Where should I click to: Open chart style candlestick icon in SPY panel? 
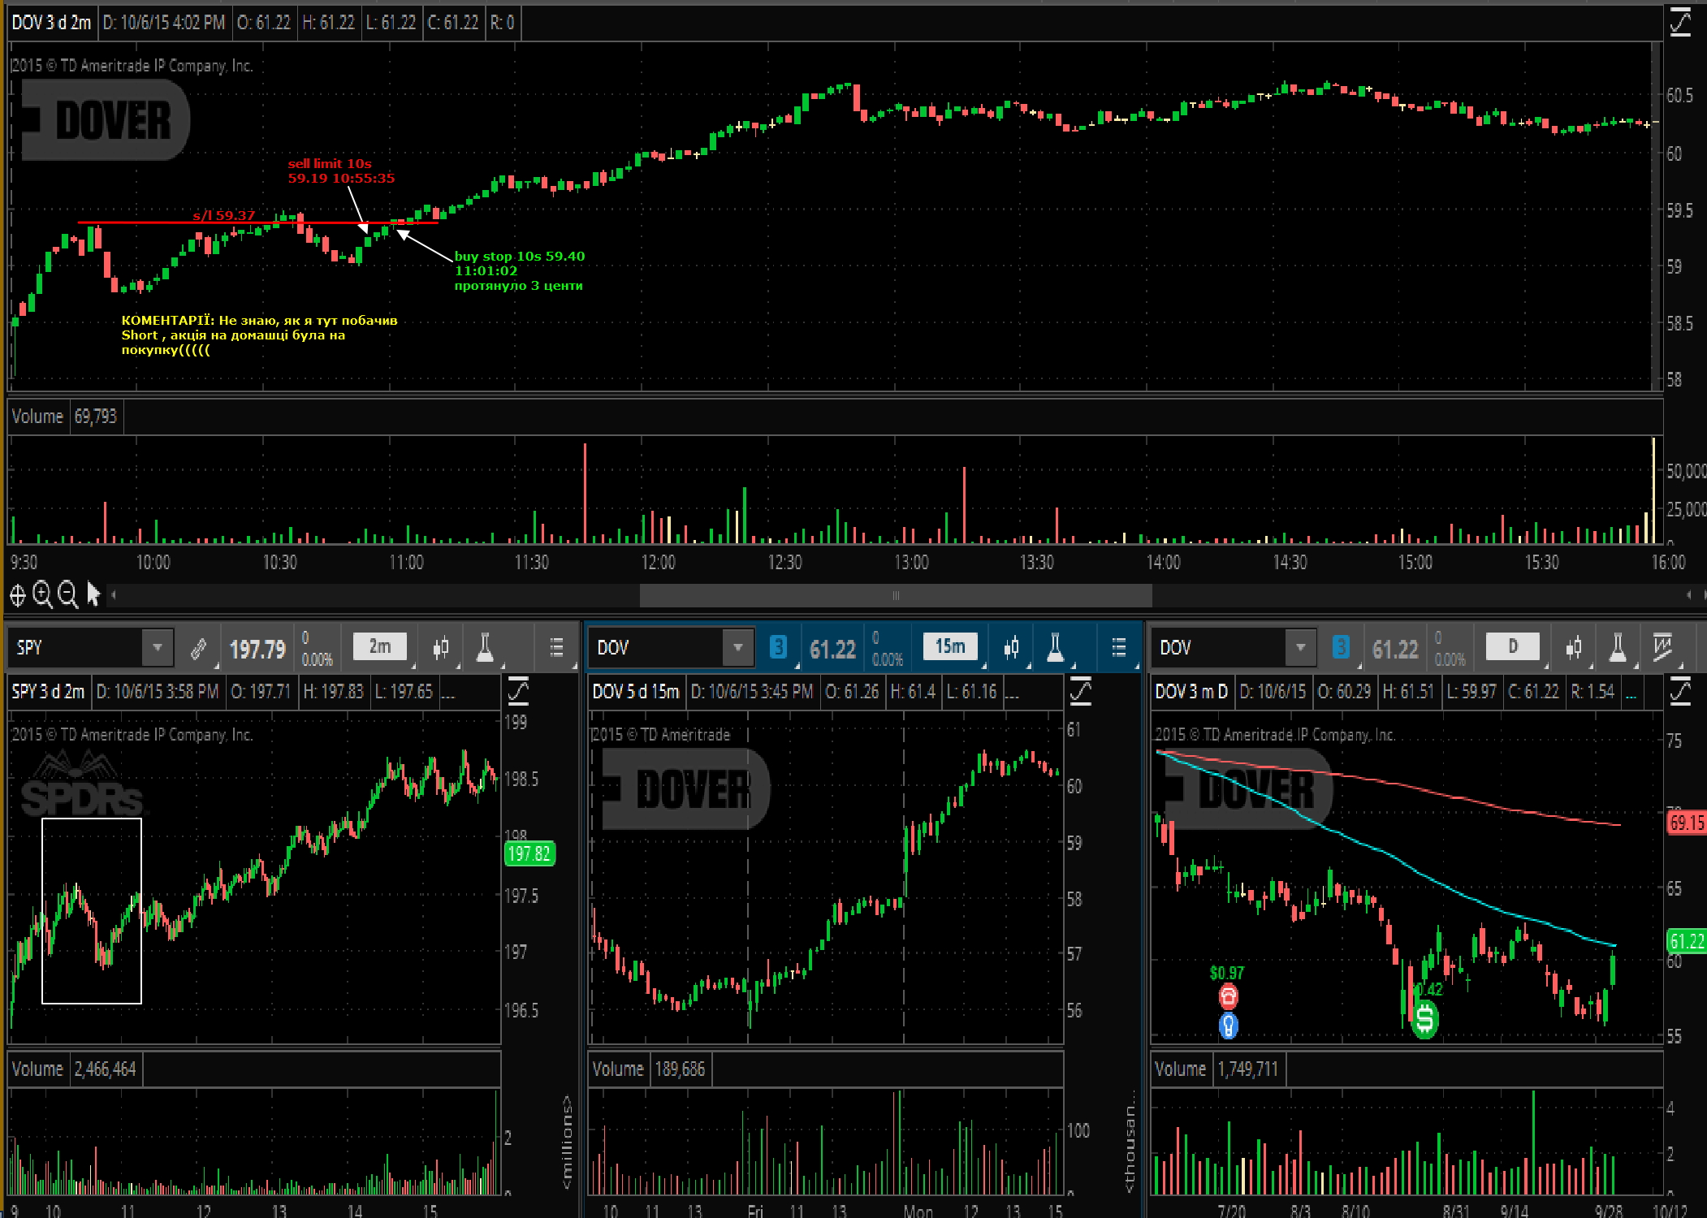click(441, 647)
